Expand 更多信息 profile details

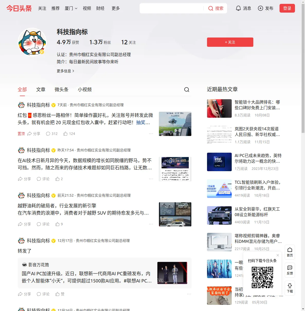pos(66,71)
